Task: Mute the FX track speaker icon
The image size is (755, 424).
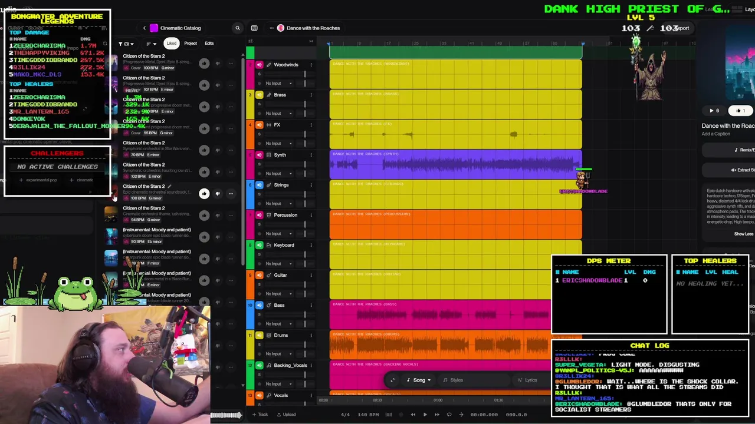Action: pos(259,125)
